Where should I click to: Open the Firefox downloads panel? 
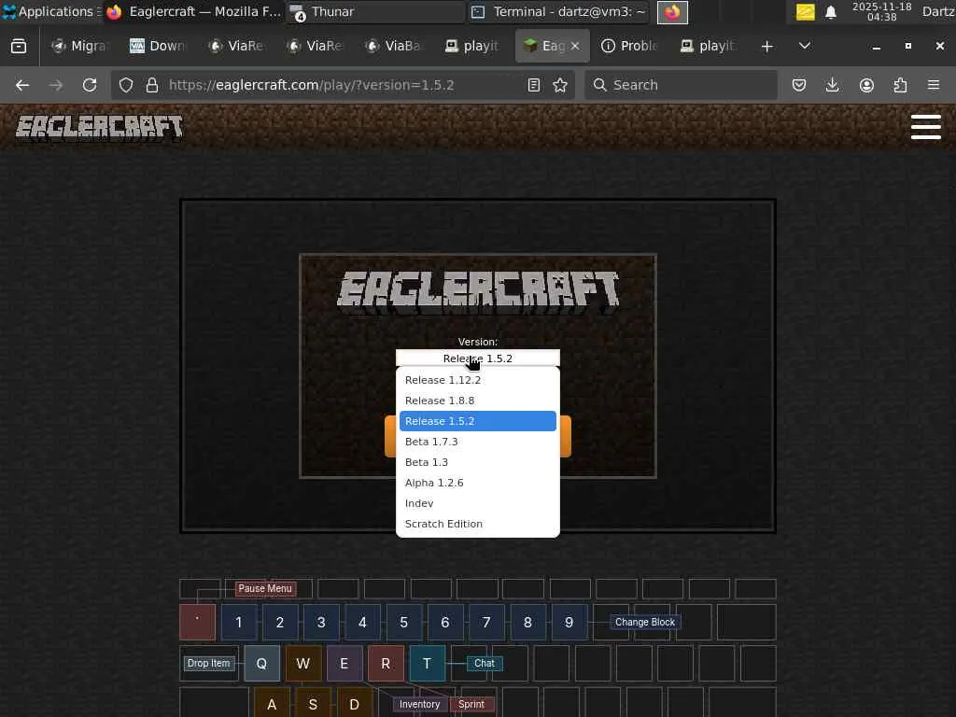tap(832, 85)
